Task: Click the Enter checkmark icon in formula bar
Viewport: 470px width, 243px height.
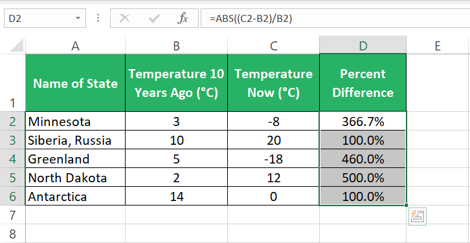Action: [154, 19]
